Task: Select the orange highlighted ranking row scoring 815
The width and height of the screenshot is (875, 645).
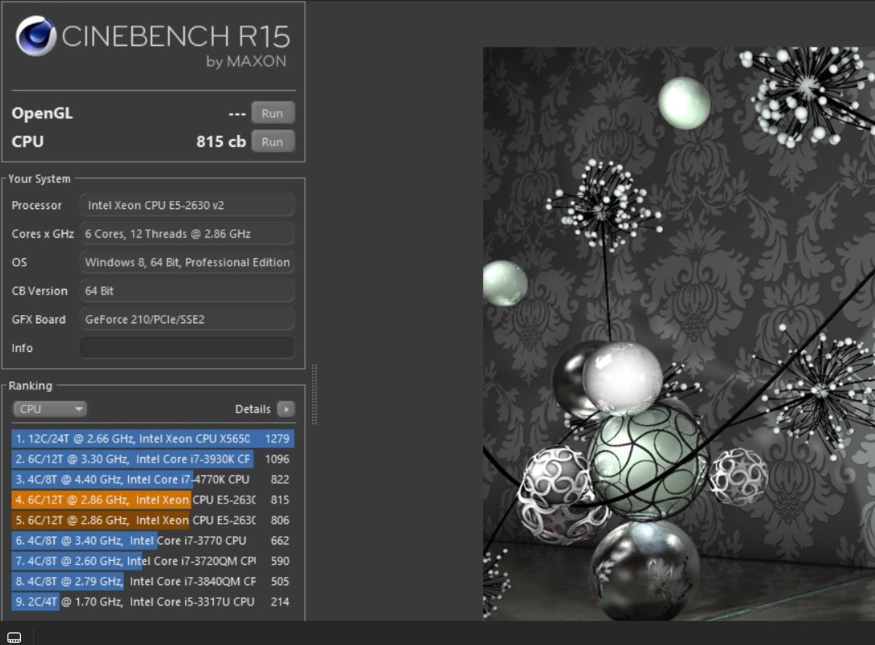Action: point(152,500)
